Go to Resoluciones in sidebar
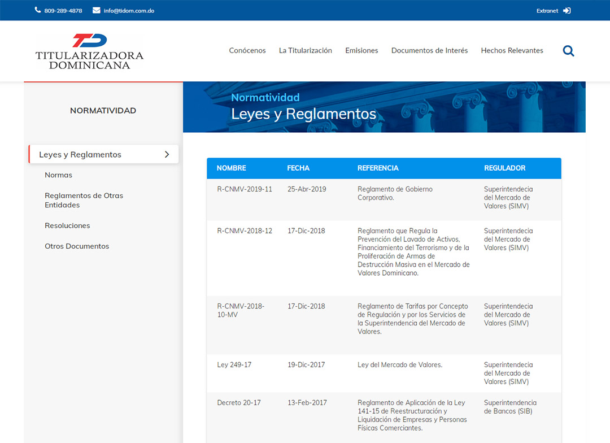Screen dimensions: 610x443 [x=67, y=225]
